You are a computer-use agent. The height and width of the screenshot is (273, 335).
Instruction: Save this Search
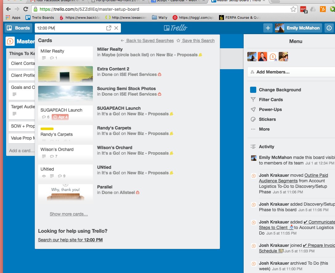tap(196, 41)
